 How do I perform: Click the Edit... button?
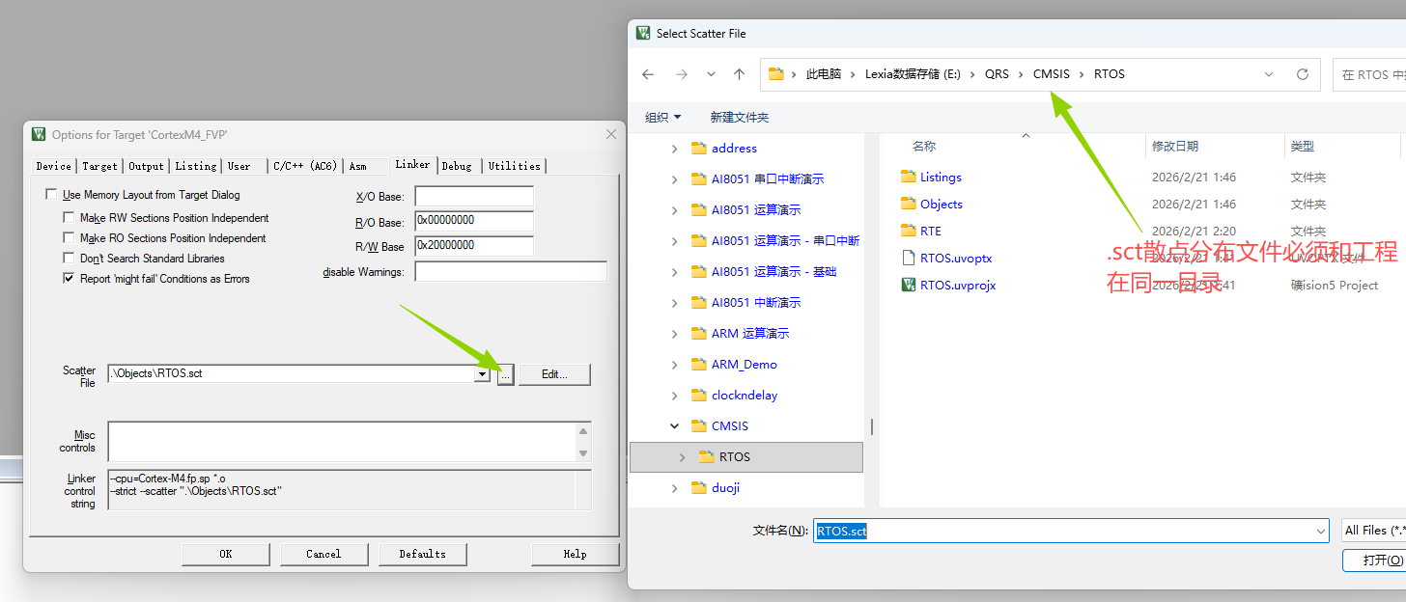[554, 374]
